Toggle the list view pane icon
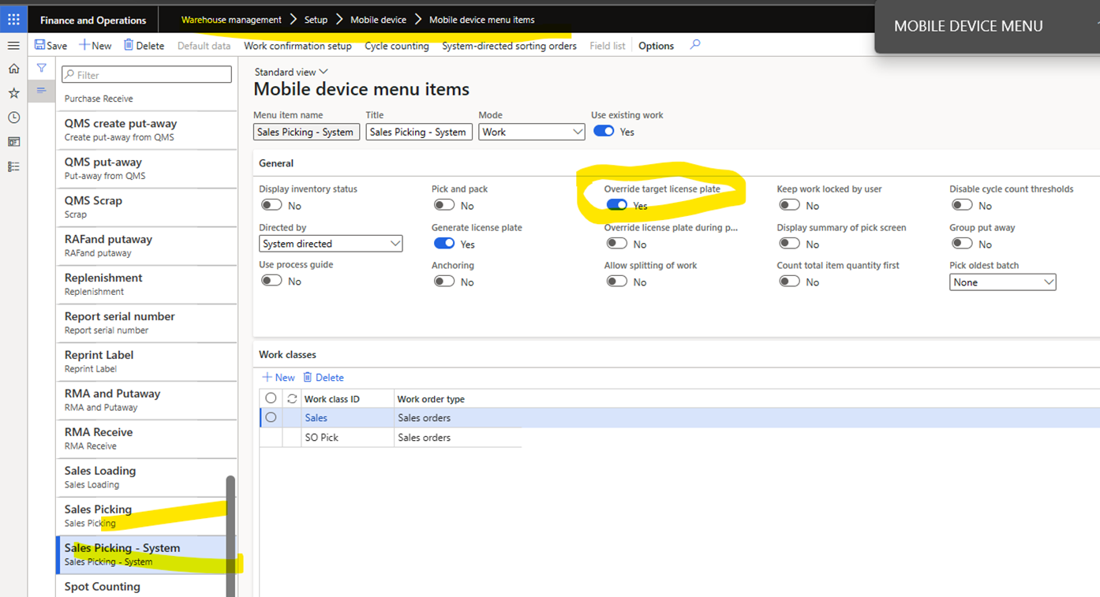This screenshot has height=597, width=1100. tap(41, 91)
